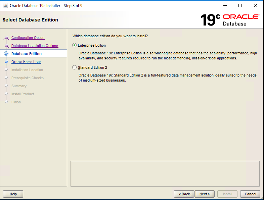This screenshot has width=264, height=200.
Task: Close the installer window
Action: (x=255, y=6)
